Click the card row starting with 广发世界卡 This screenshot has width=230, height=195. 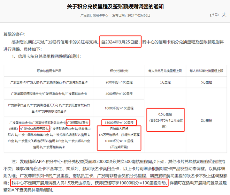click(49, 82)
